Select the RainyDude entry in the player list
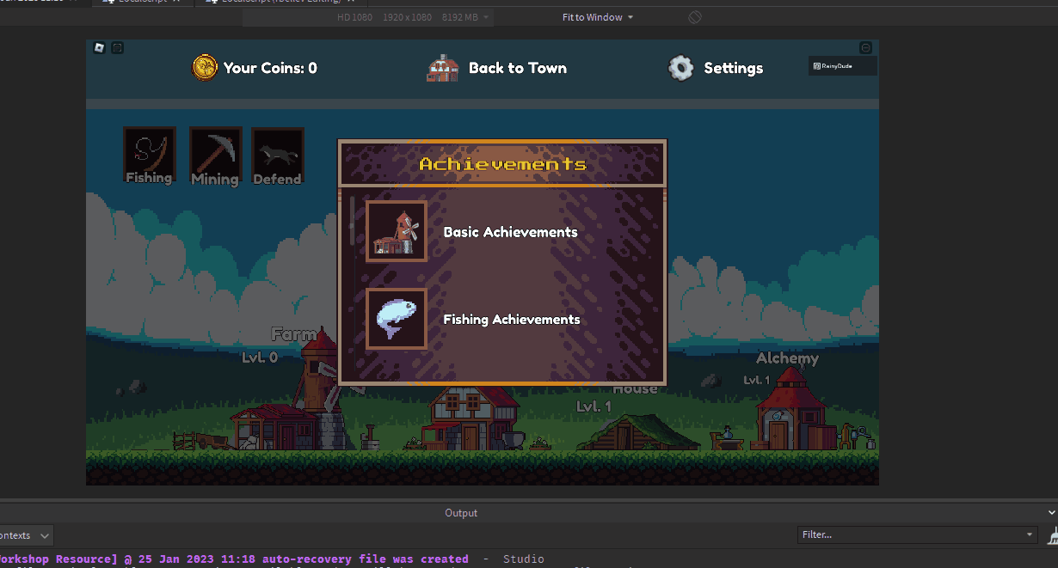Image resolution: width=1058 pixels, height=568 pixels. tap(842, 66)
